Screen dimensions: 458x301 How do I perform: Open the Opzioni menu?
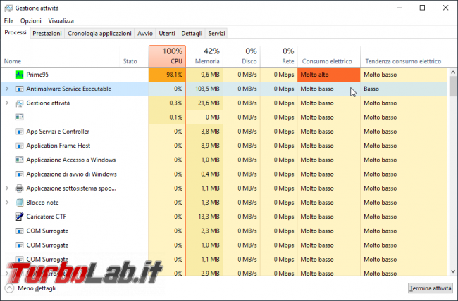pos(31,20)
